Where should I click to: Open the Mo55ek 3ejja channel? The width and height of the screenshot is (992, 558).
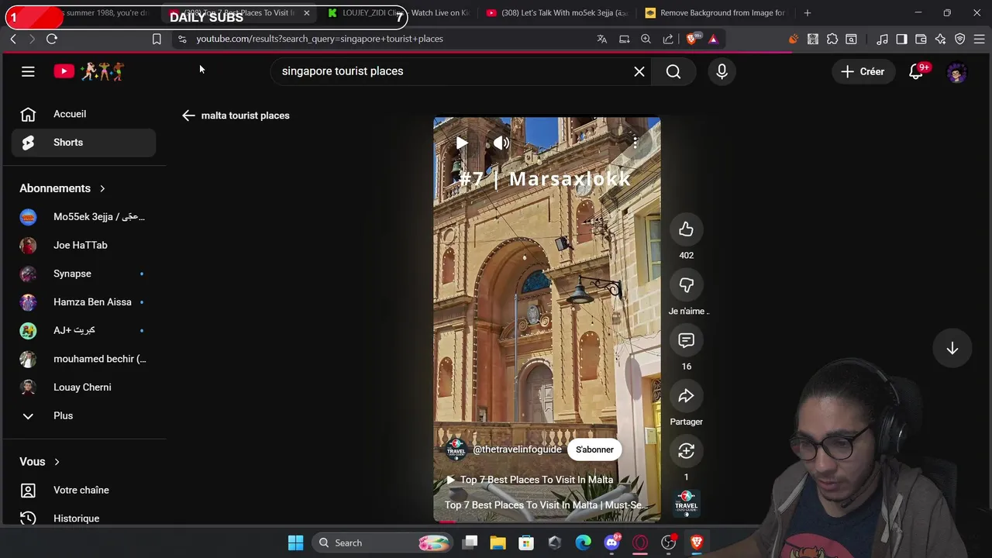coord(84,217)
